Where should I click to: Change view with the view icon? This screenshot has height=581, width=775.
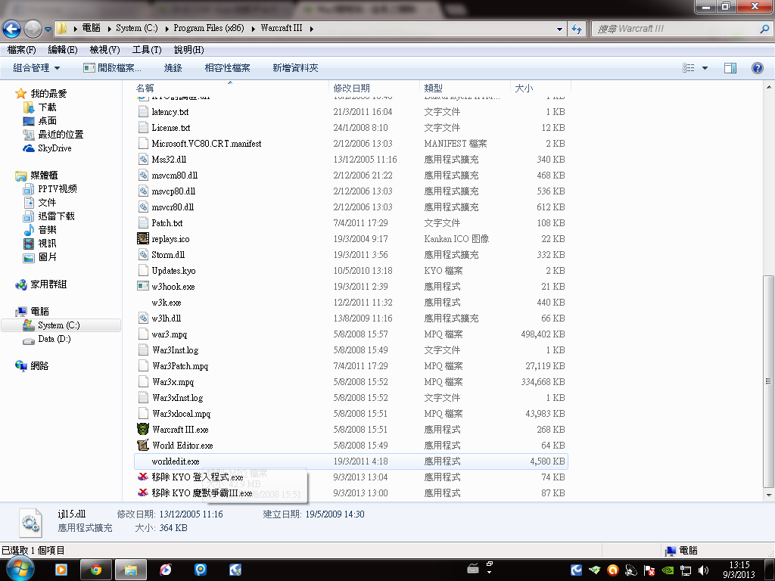(688, 68)
